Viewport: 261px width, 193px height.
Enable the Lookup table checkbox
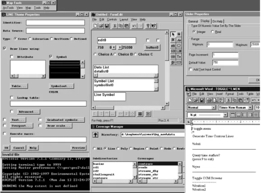click(12, 97)
